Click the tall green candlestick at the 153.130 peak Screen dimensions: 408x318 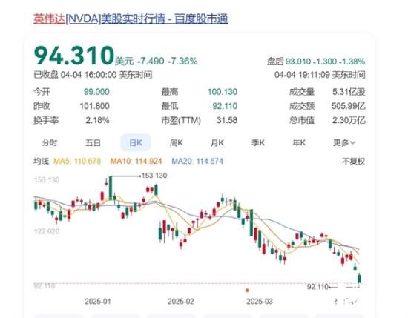click(111, 188)
